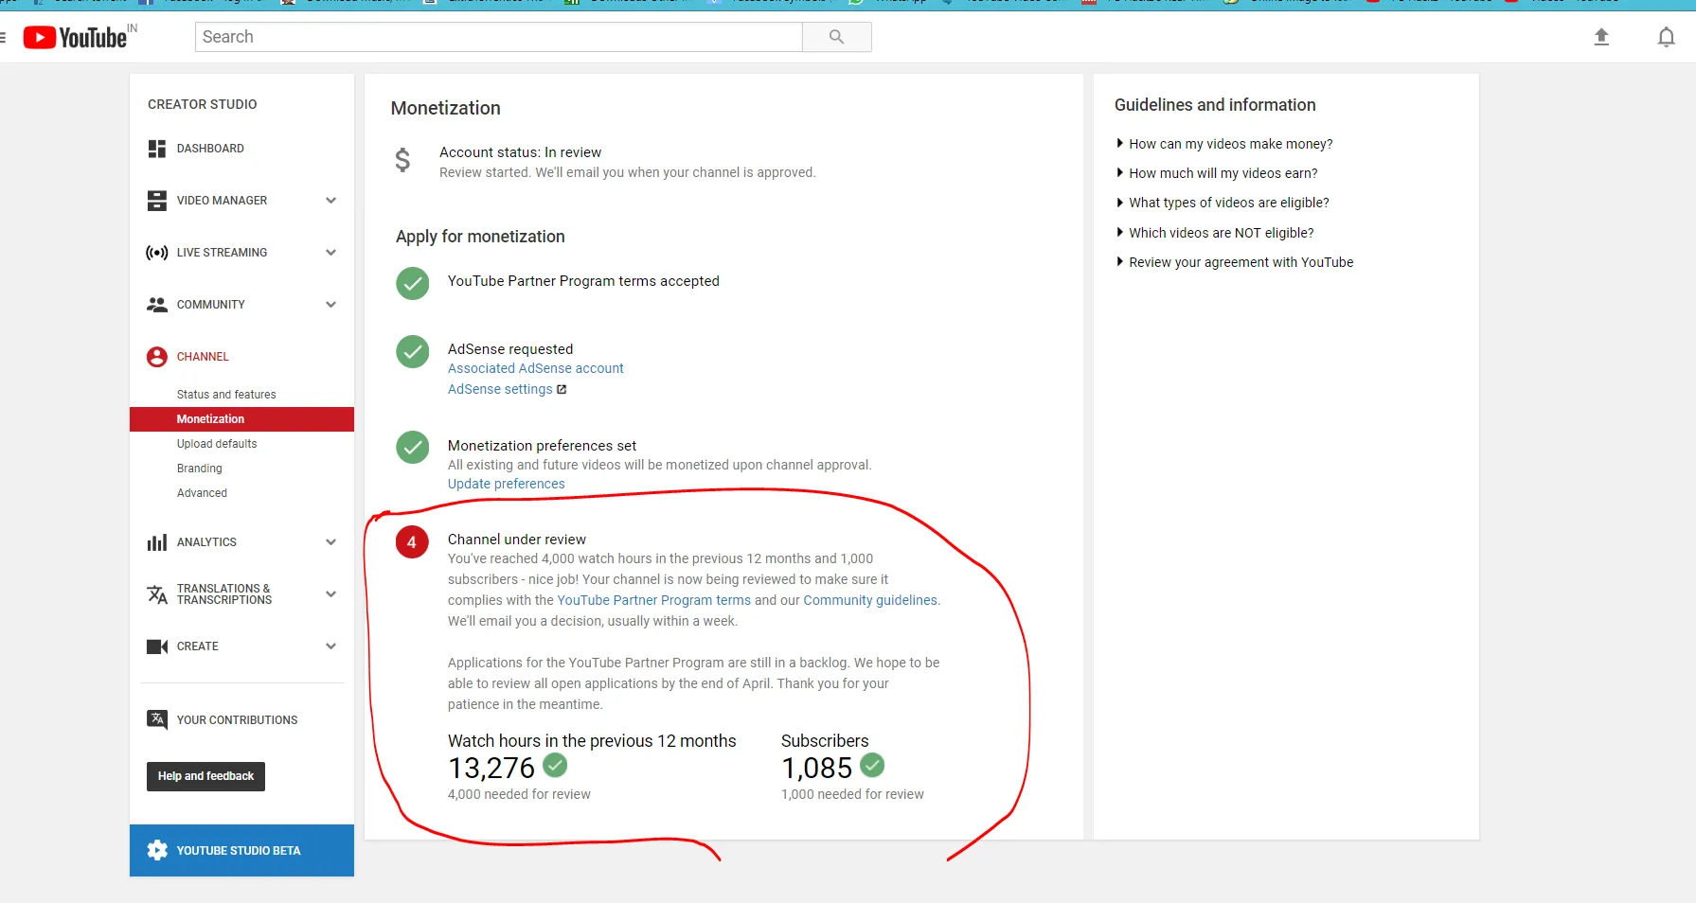Click the '1,085' subscribers value
Viewport: 1696px width, 903px height.
pos(817,768)
